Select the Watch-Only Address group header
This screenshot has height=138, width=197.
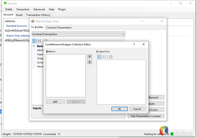pos(18,36)
